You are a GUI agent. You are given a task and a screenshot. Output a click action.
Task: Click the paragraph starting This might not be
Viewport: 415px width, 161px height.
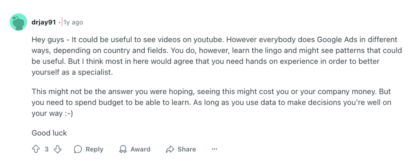point(212,103)
